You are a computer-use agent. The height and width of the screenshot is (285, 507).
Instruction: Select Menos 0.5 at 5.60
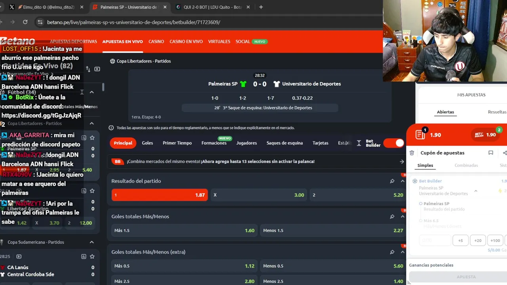[333, 266]
